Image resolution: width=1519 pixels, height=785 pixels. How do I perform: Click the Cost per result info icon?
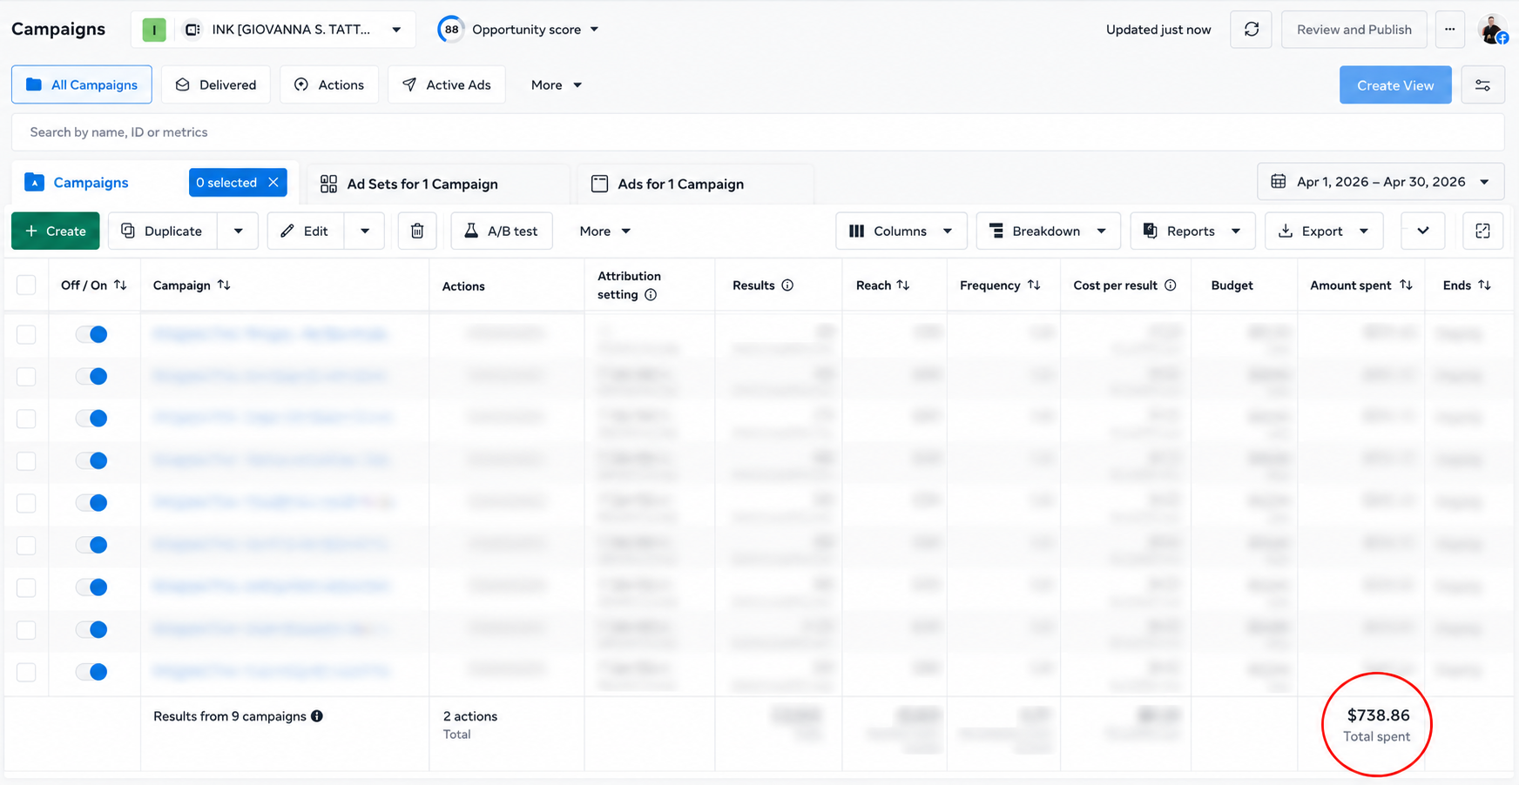click(x=1171, y=285)
